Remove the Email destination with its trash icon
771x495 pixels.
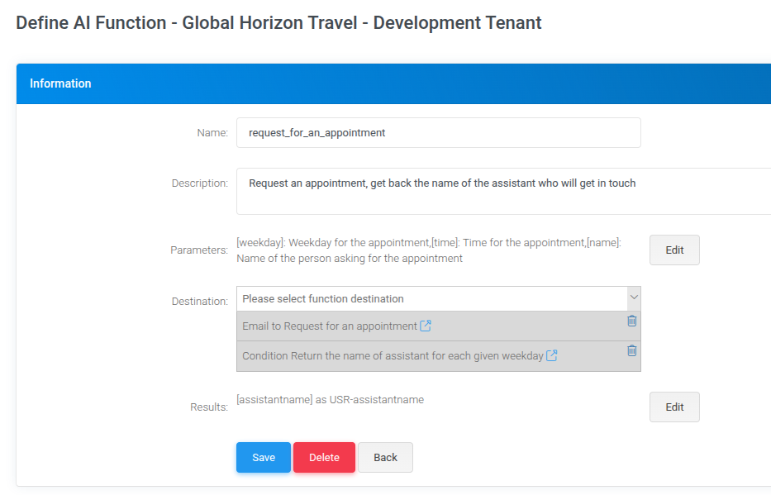click(631, 321)
